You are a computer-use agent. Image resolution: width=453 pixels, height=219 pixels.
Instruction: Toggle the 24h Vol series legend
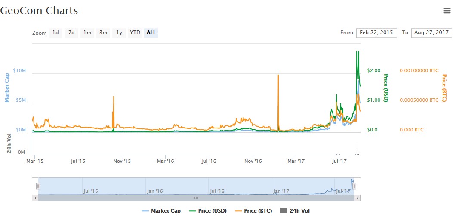(295, 211)
